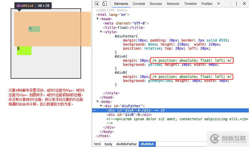Select the html lang="en" node
The image size is (249, 147).
(x=113, y=15)
